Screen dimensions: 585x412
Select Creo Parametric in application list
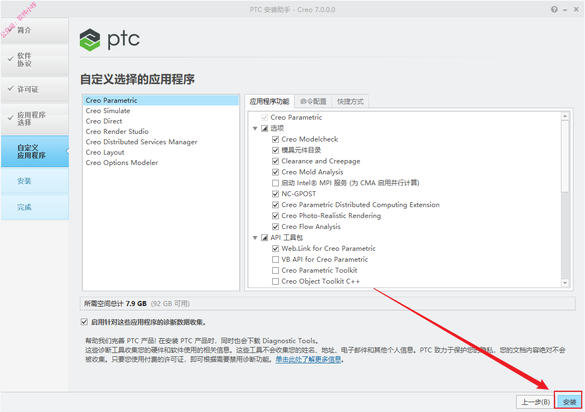point(160,101)
